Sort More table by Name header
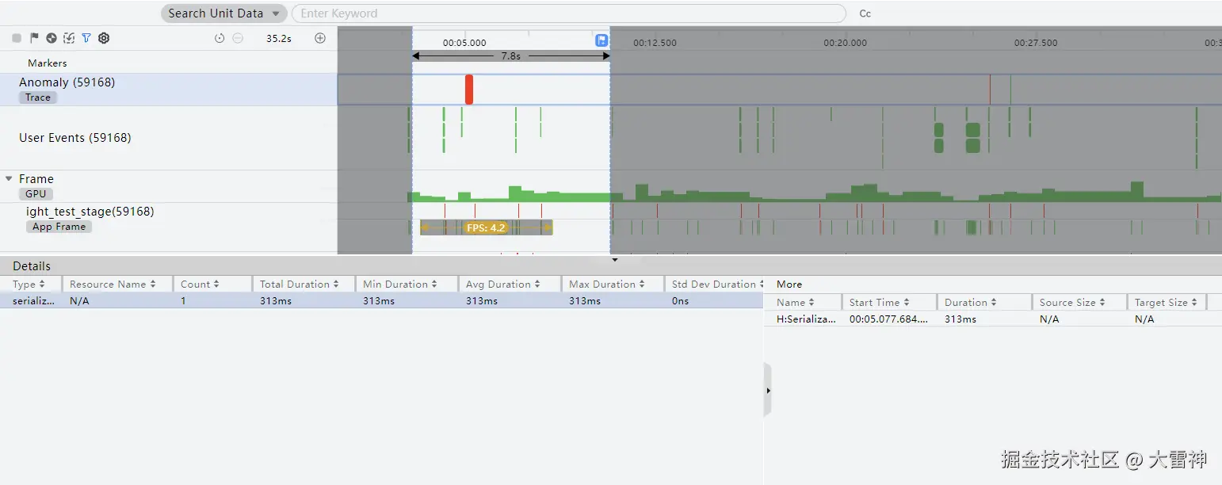The width and height of the screenshot is (1222, 485). pyautogui.click(x=796, y=302)
